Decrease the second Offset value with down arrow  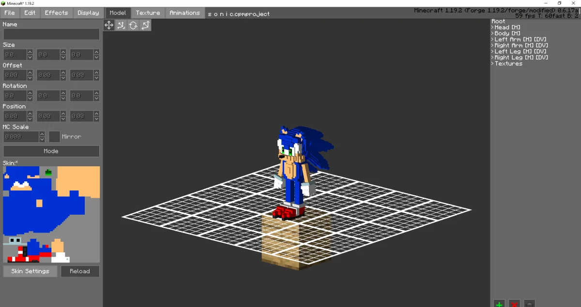click(63, 78)
